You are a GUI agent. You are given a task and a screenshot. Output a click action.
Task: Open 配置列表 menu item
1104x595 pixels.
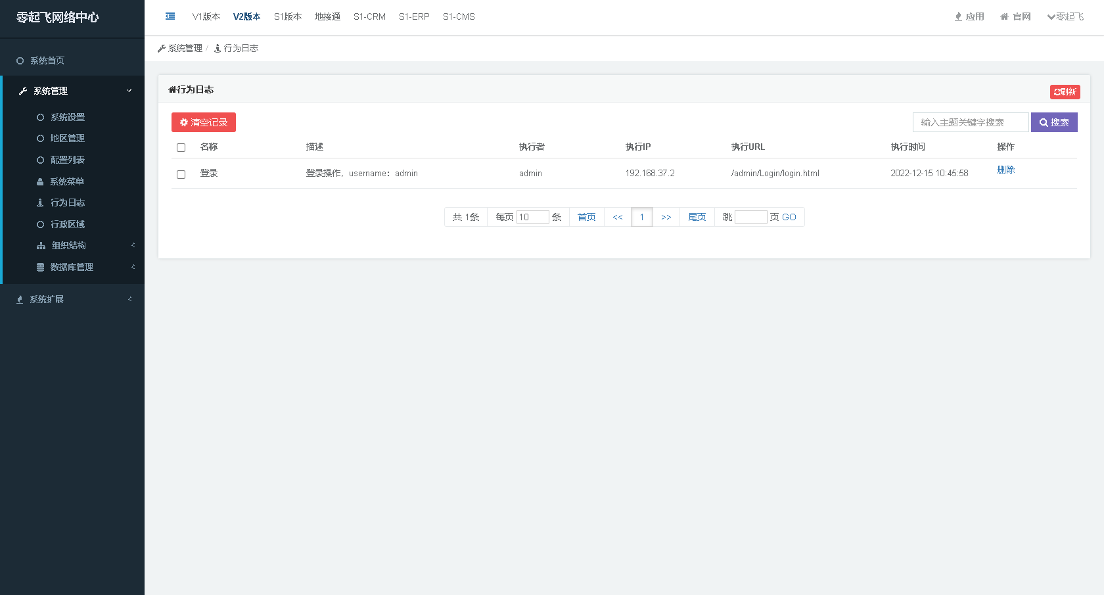(x=68, y=160)
